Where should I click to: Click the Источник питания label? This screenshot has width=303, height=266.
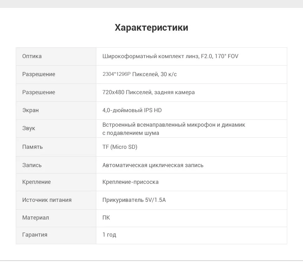(47, 200)
